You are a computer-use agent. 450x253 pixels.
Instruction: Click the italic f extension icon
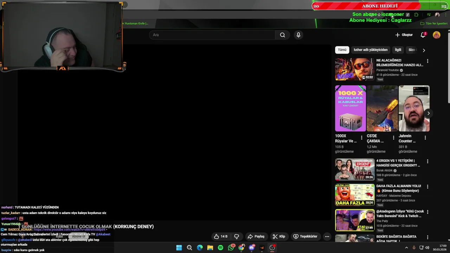coord(407,15)
